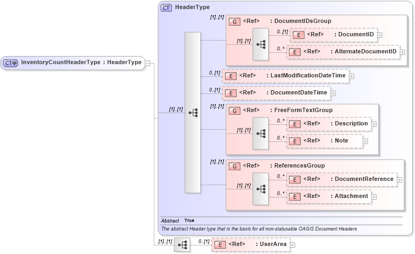Image resolution: width=415 pixels, height=254 pixels.
Task: Expand the Attachment element
Action: [x=374, y=197]
